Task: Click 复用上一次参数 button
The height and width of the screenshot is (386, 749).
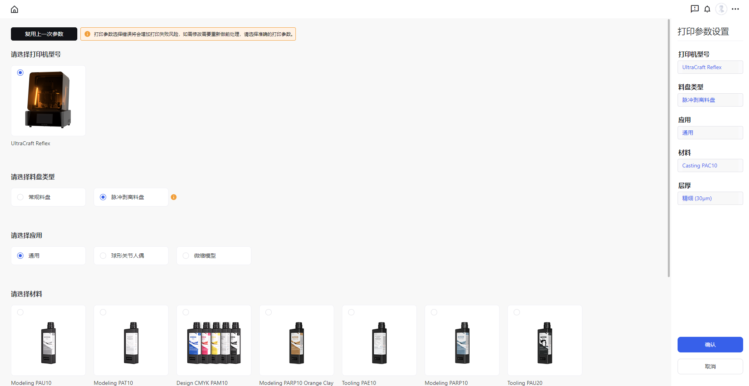Action: pos(44,34)
